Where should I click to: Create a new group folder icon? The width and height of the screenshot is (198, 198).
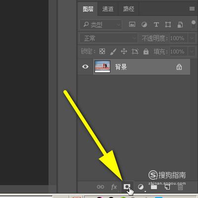[x=154, y=187]
